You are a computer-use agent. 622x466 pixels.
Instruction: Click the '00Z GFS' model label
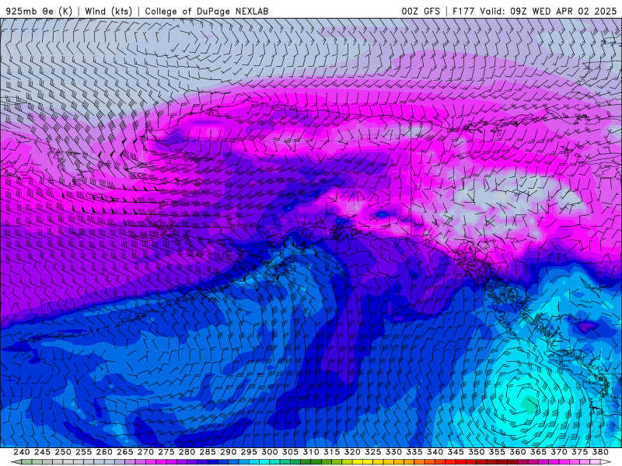(421, 11)
